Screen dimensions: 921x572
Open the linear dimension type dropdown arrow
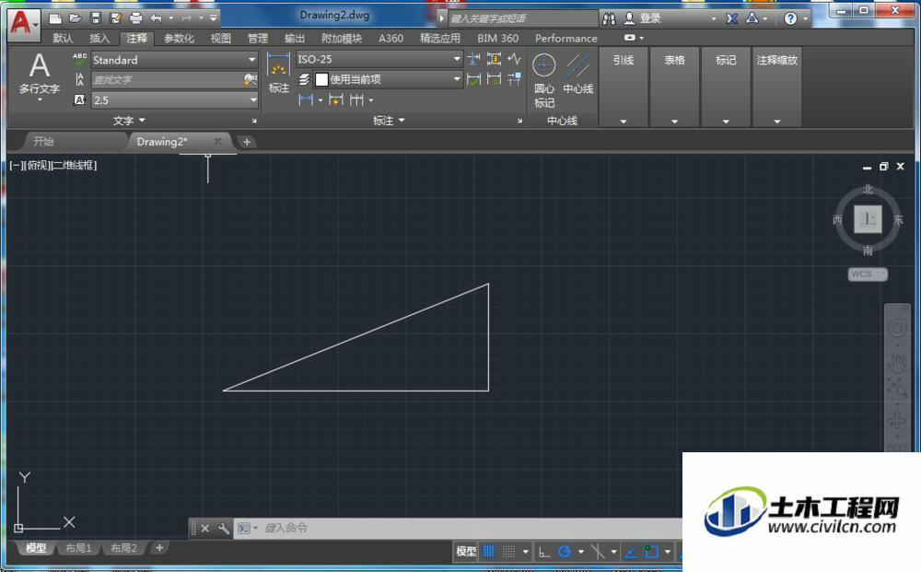tap(321, 100)
